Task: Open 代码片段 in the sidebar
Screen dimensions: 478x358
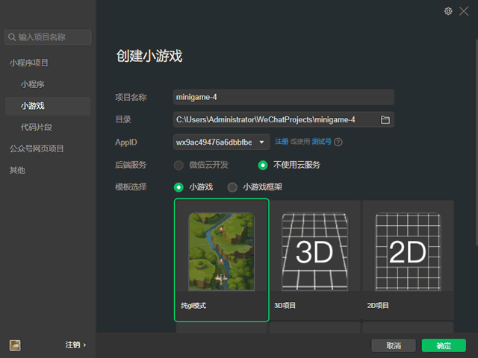Action: (36, 128)
